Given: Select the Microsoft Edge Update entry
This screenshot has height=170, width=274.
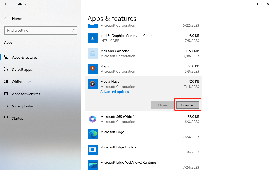Looking at the screenshot, I should [x=143, y=150].
